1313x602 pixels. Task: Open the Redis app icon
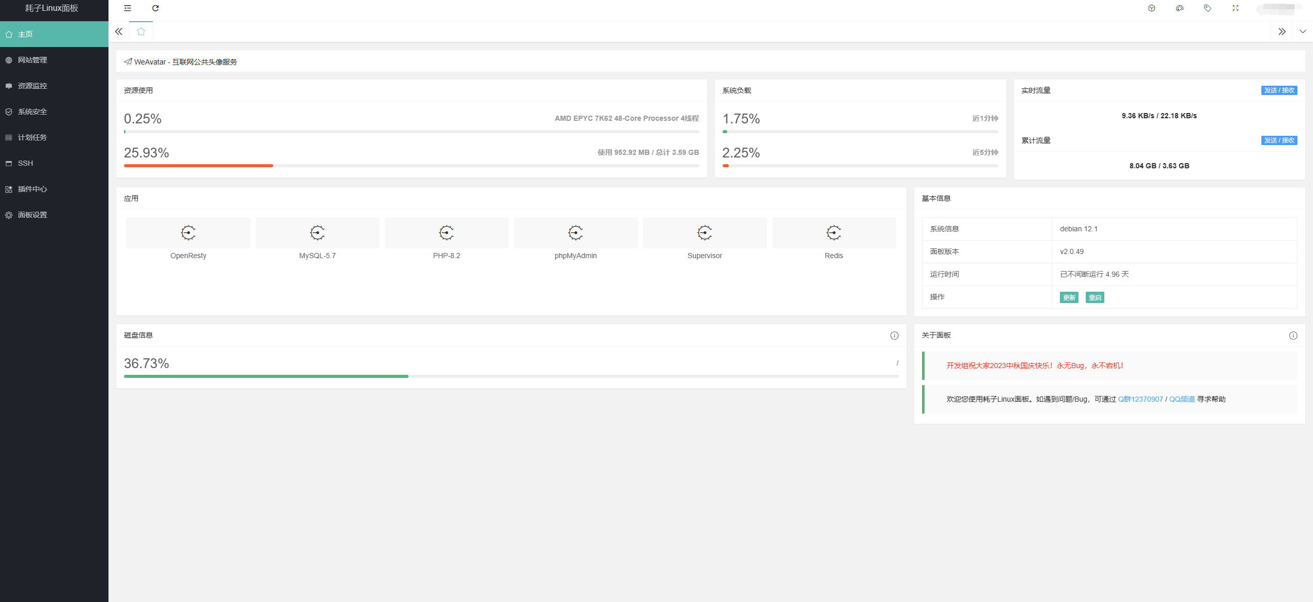click(x=834, y=233)
